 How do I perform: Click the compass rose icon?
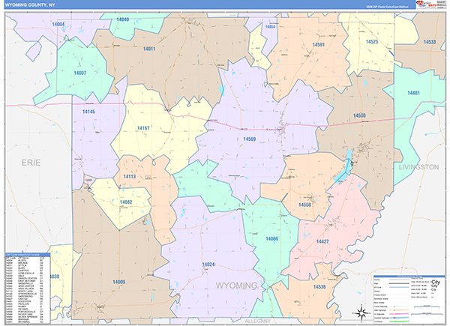[361, 313]
